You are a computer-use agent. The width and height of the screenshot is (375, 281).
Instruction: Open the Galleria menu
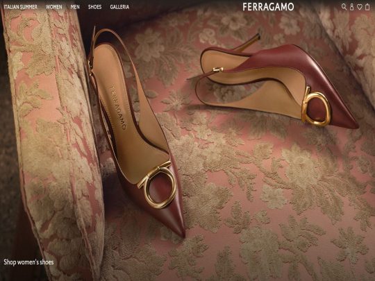click(119, 7)
